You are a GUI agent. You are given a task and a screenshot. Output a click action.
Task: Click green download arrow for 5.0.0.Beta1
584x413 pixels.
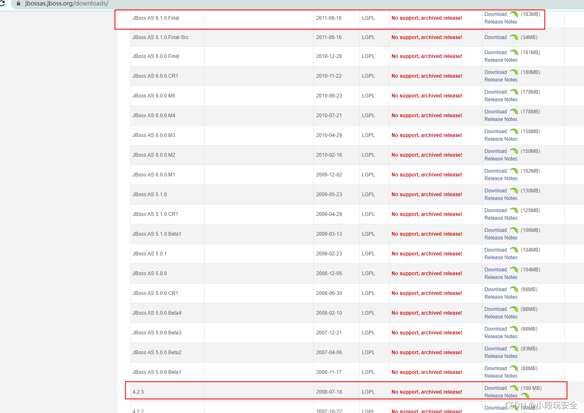(x=514, y=368)
